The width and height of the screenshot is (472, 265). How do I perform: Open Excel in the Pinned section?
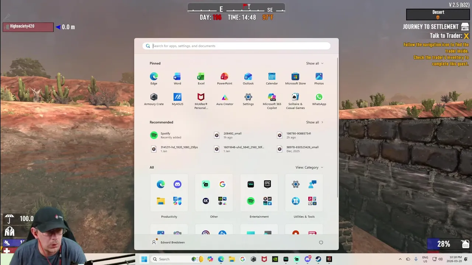click(x=201, y=78)
